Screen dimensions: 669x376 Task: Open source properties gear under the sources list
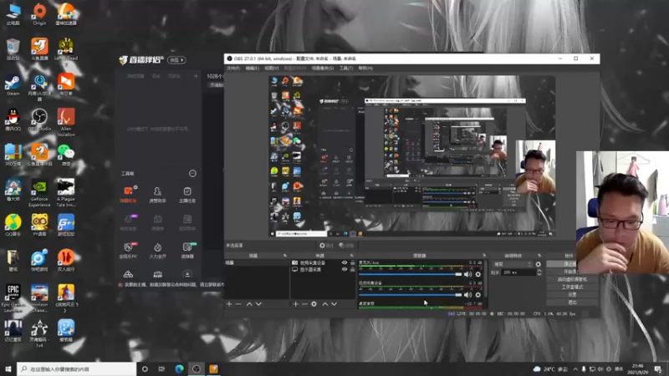click(x=314, y=304)
